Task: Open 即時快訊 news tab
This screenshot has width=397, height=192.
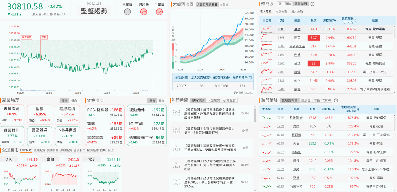Action: (x=198, y=100)
